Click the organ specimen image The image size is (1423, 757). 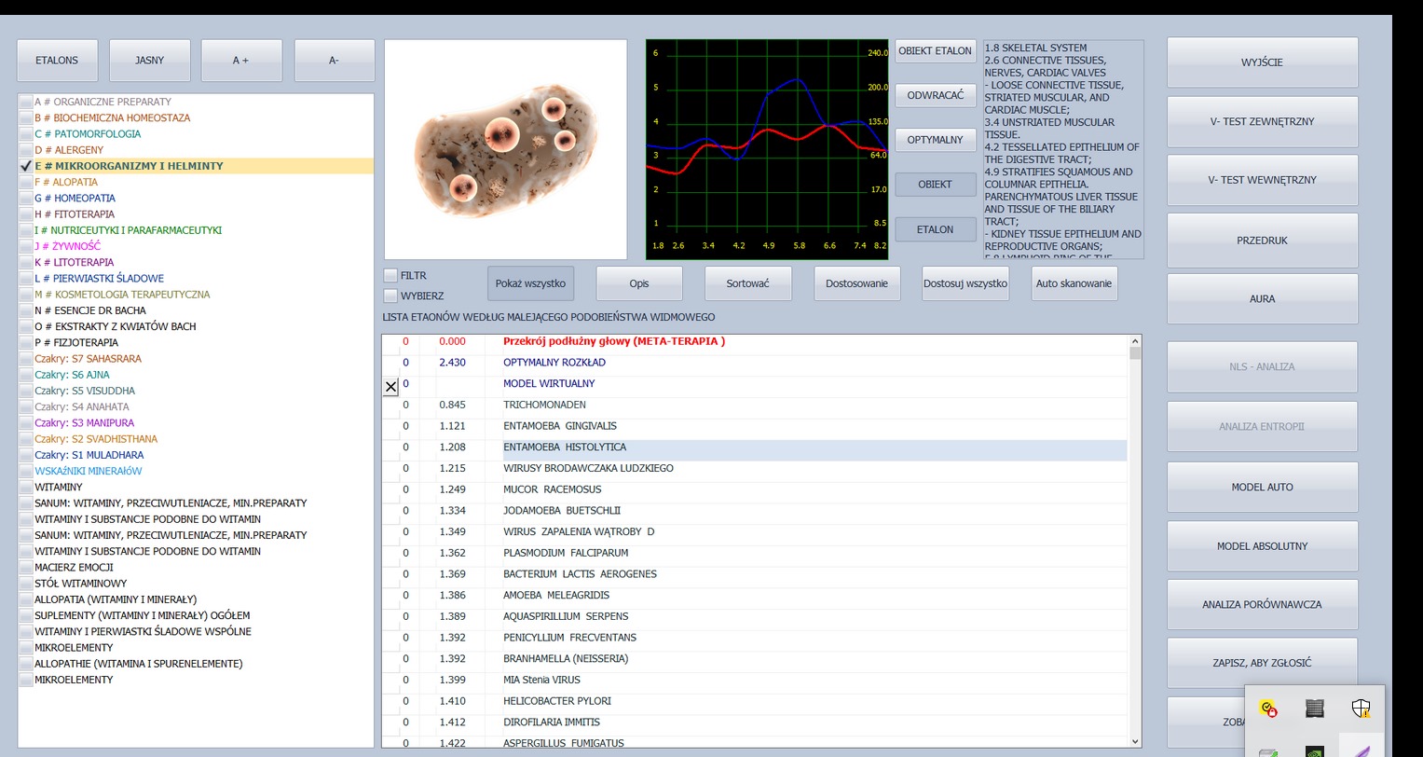pyautogui.click(x=505, y=149)
